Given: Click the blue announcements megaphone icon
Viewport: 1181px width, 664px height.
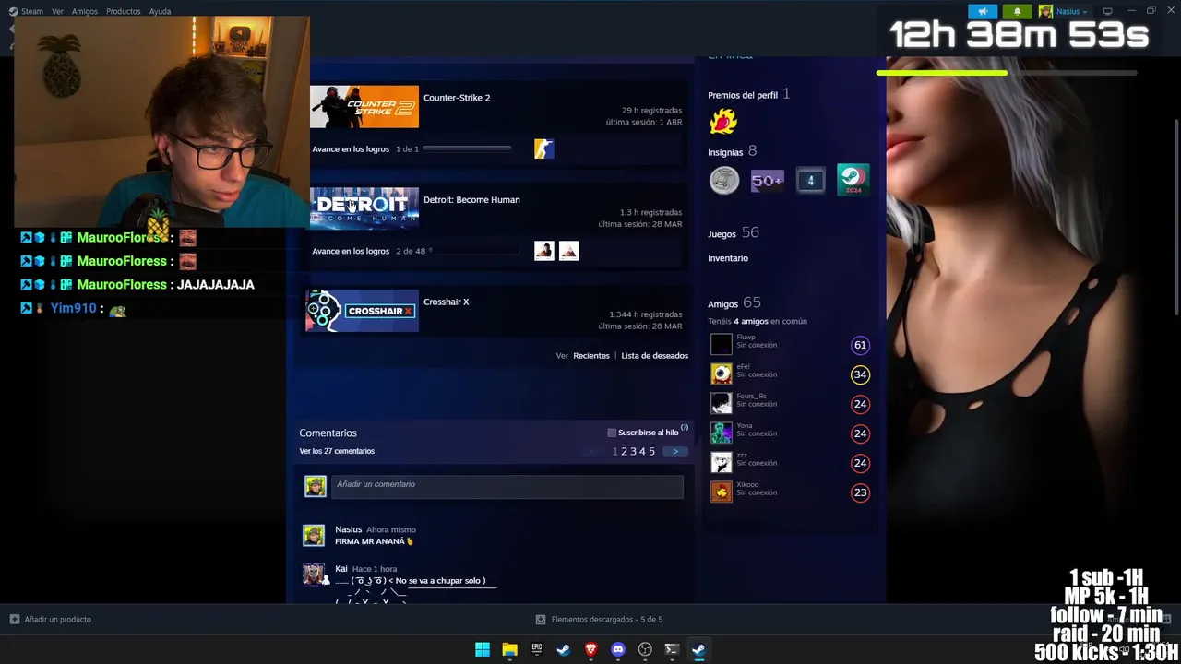Looking at the screenshot, I should tap(983, 11).
